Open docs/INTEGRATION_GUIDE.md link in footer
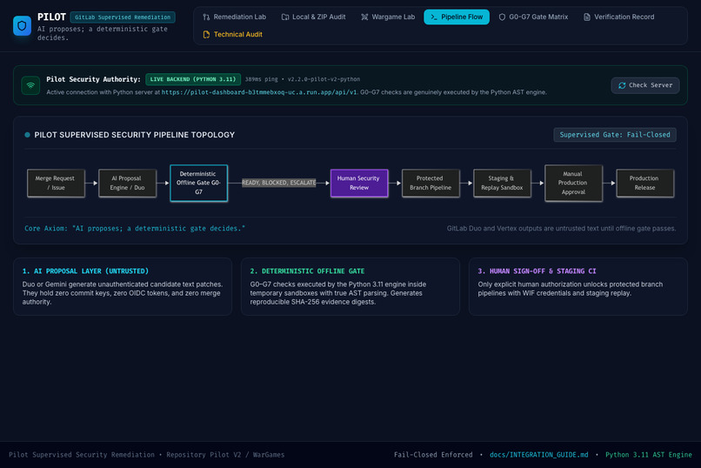The width and height of the screenshot is (701, 468). [538, 455]
